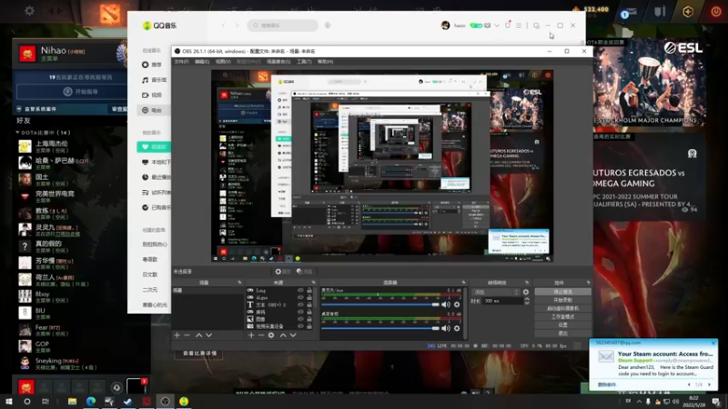Toggle lock on digua source

click(x=309, y=298)
